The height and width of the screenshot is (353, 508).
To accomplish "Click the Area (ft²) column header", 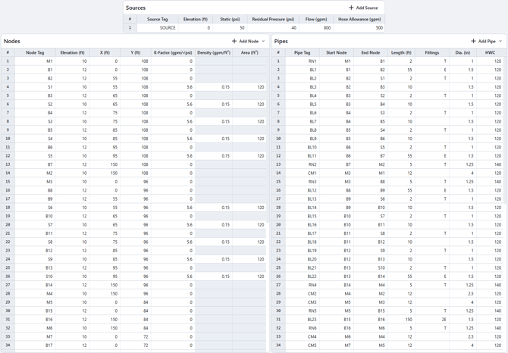I will [x=249, y=52].
